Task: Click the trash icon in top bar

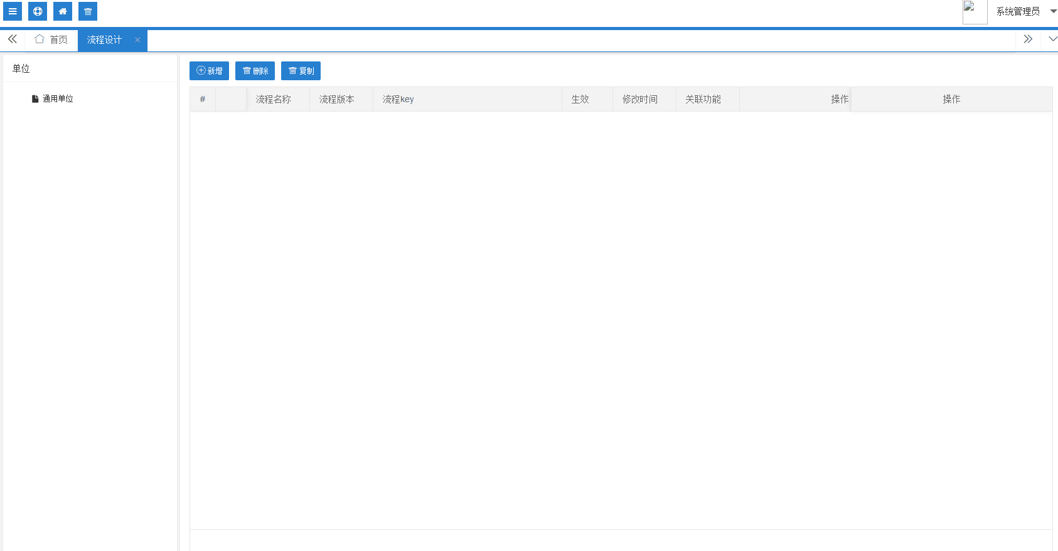Action: (88, 11)
